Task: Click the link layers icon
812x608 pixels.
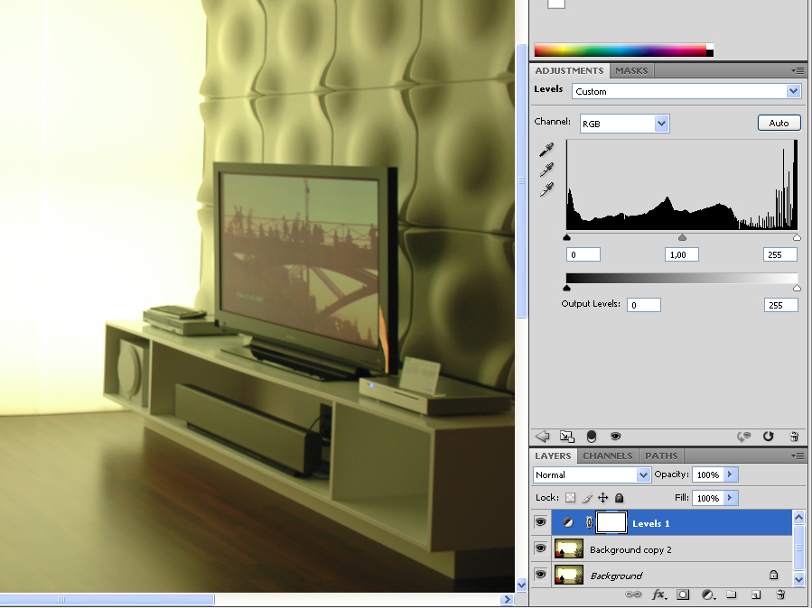Action: pos(633,594)
